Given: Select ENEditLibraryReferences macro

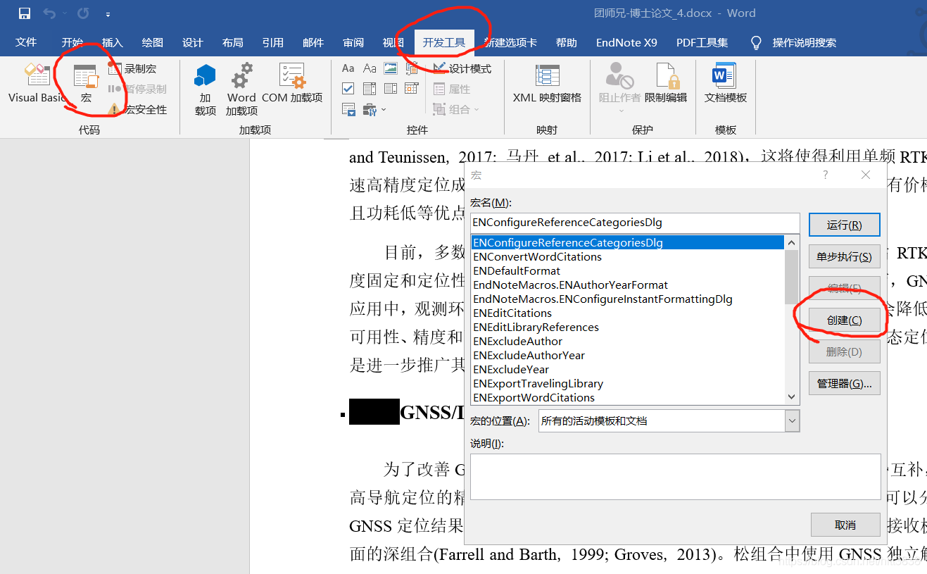Looking at the screenshot, I should 628,327.
